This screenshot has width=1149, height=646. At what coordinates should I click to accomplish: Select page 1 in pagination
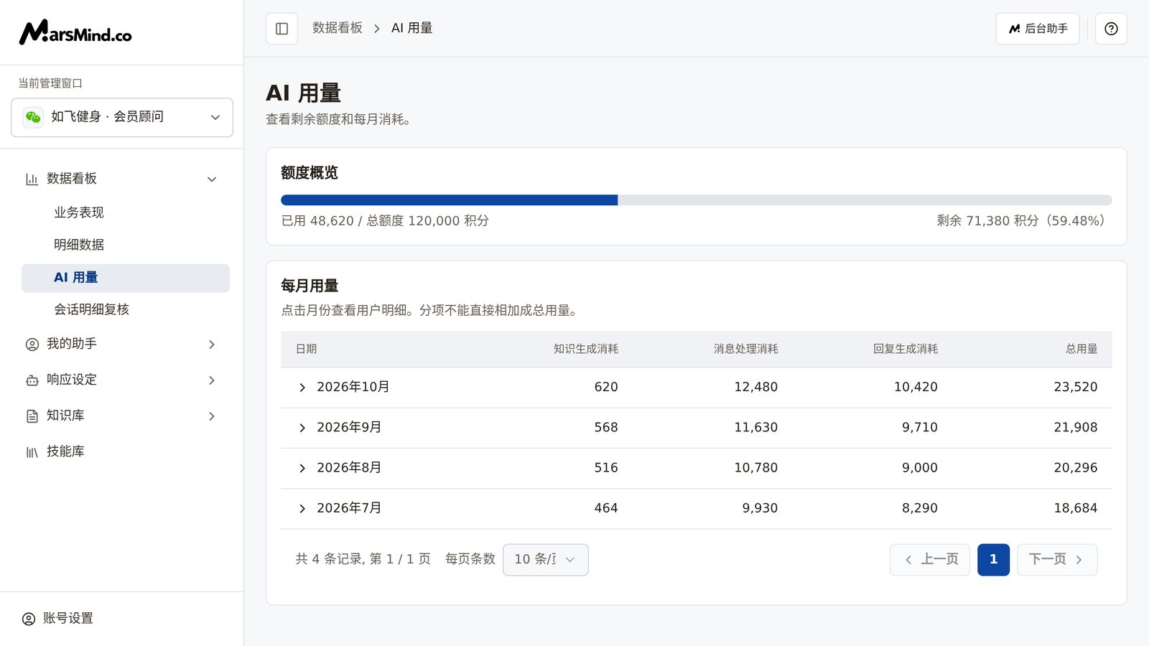[993, 560]
